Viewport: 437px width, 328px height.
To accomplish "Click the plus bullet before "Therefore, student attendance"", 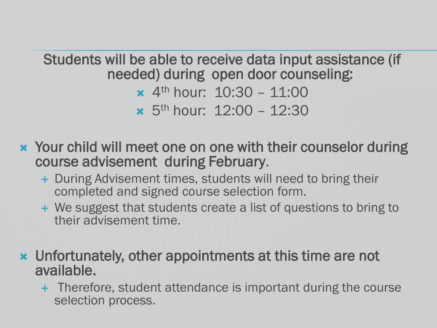I will 45,288.
